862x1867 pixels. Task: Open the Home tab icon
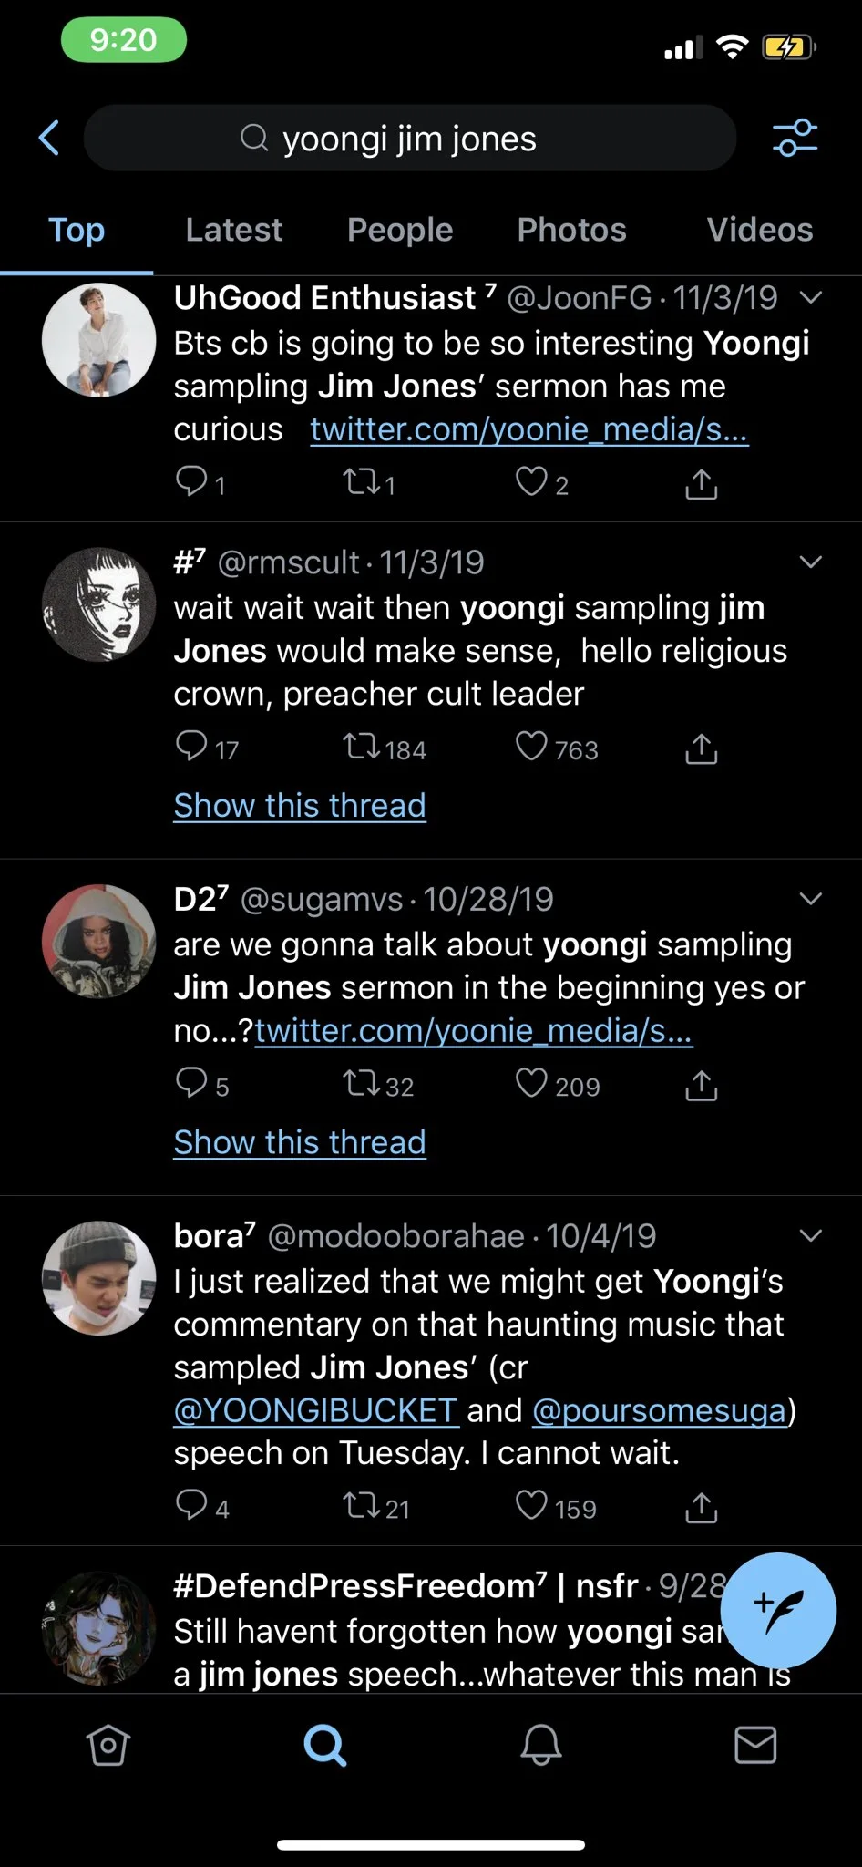click(x=108, y=1746)
